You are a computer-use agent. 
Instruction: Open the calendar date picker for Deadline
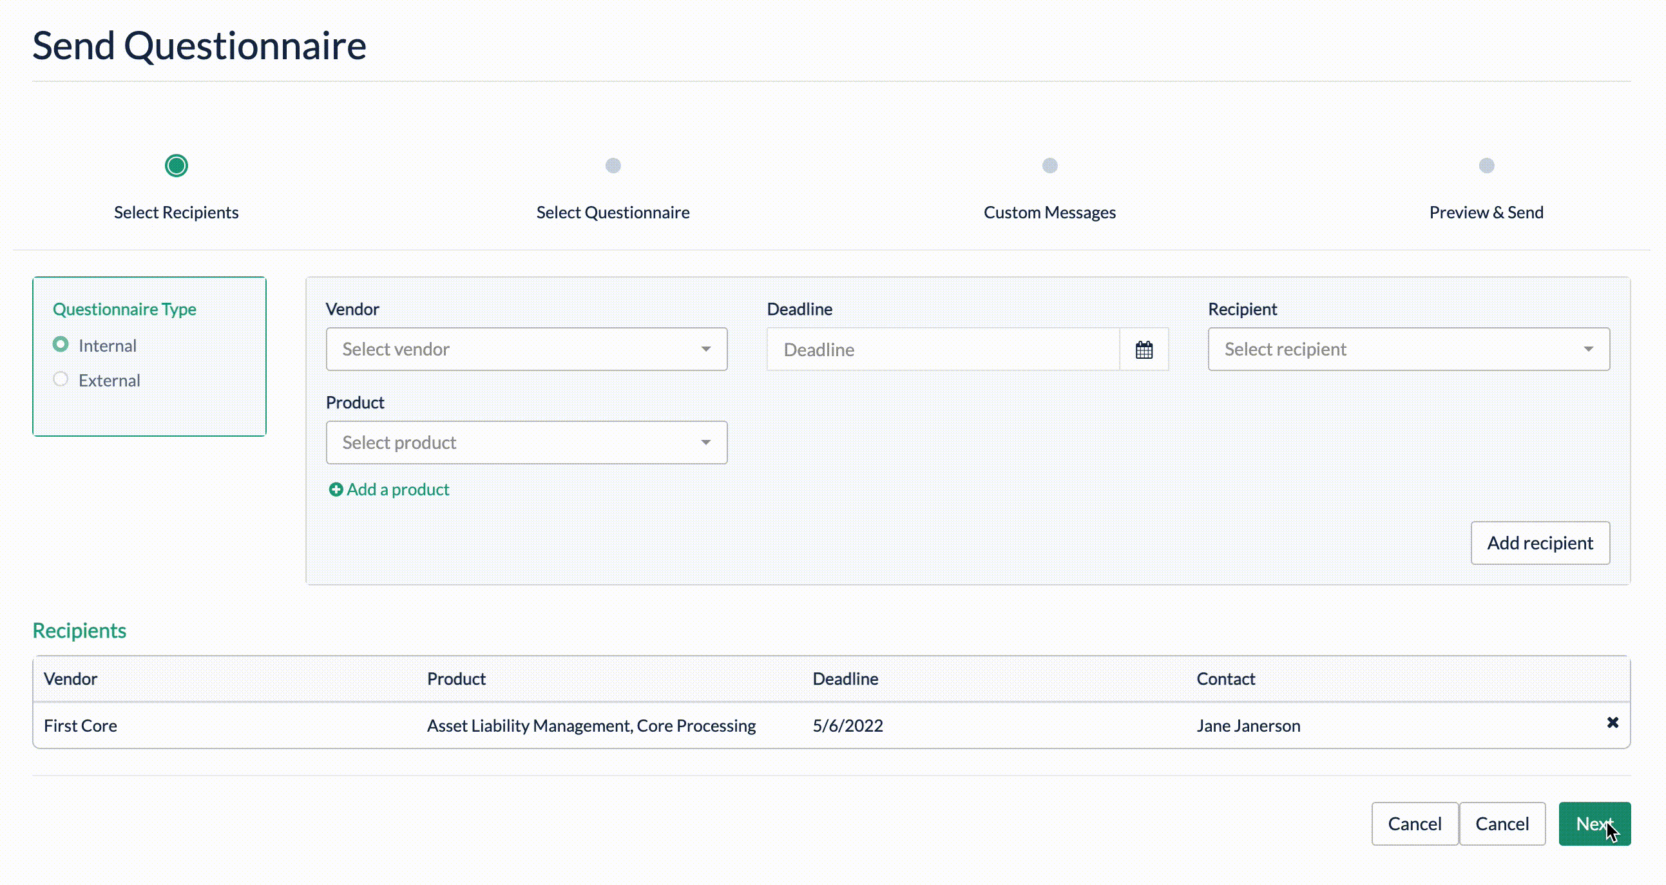(x=1144, y=349)
